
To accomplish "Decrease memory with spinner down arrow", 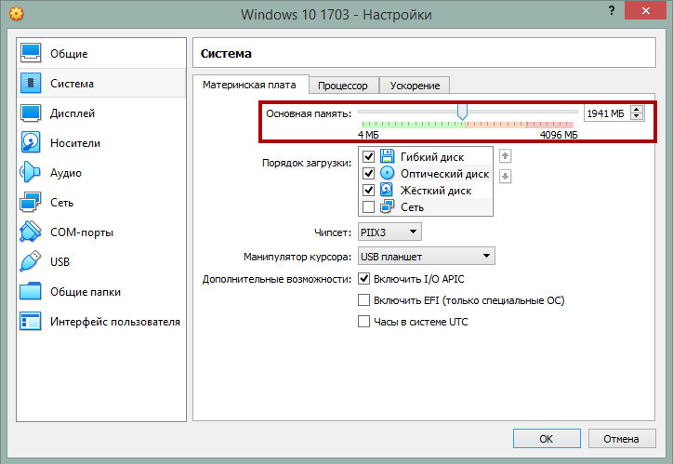I will [x=637, y=117].
